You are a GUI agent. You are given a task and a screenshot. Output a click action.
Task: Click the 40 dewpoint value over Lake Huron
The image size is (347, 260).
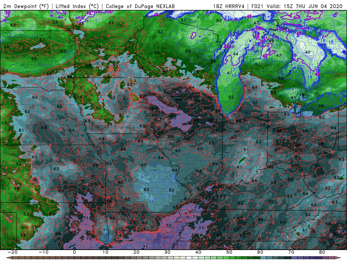(308, 52)
